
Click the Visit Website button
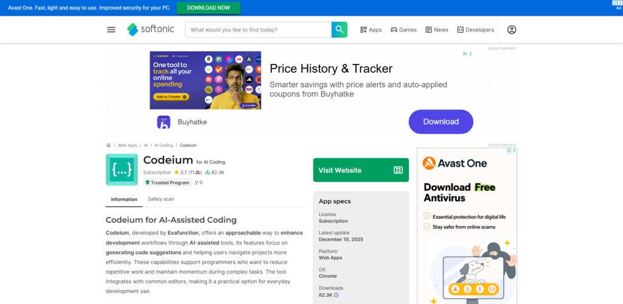click(361, 170)
